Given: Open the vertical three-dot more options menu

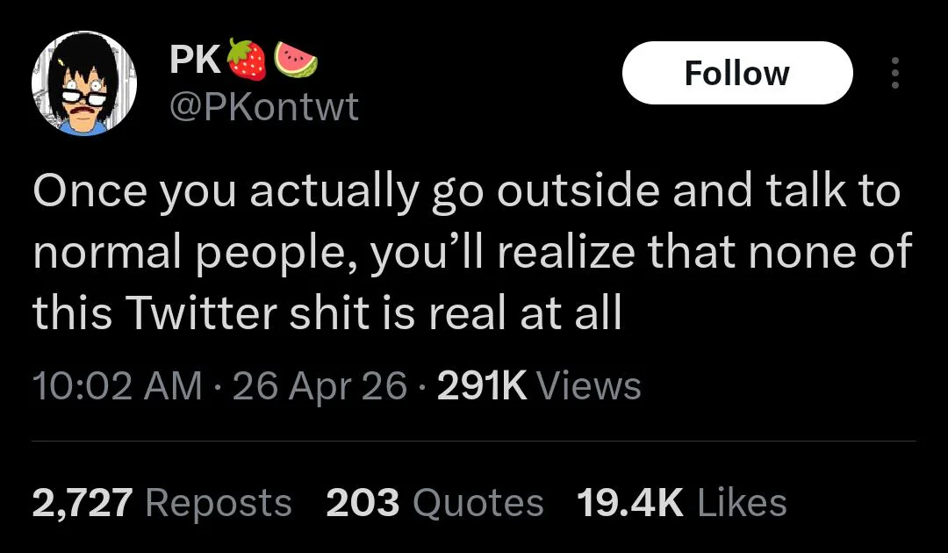Looking at the screenshot, I should point(894,73).
